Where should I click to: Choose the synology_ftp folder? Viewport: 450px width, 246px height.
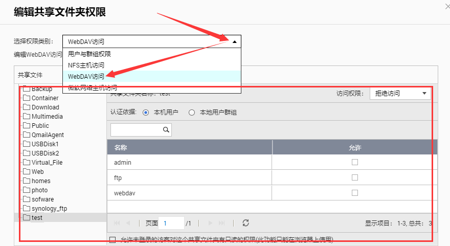[x=49, y=208]
